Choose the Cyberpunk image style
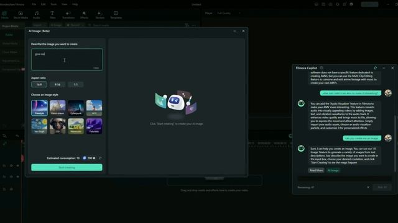The height and width of the screenshot is (223, 398). (76, 108)
